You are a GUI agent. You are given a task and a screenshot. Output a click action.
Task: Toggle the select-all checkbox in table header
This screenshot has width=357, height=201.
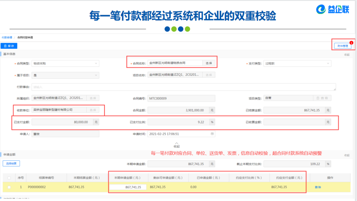point(9,178)
